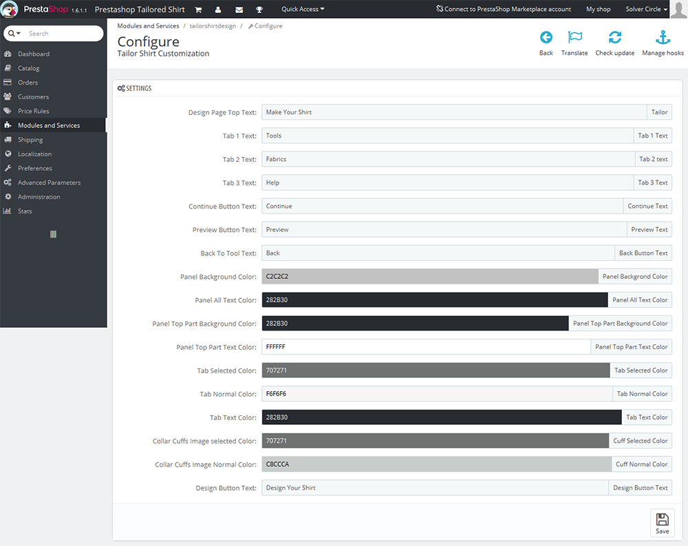Click the Tab 1 Text input with Tools
The height and width of the screenshot is (546, 688).
click(x=448, y=136)
